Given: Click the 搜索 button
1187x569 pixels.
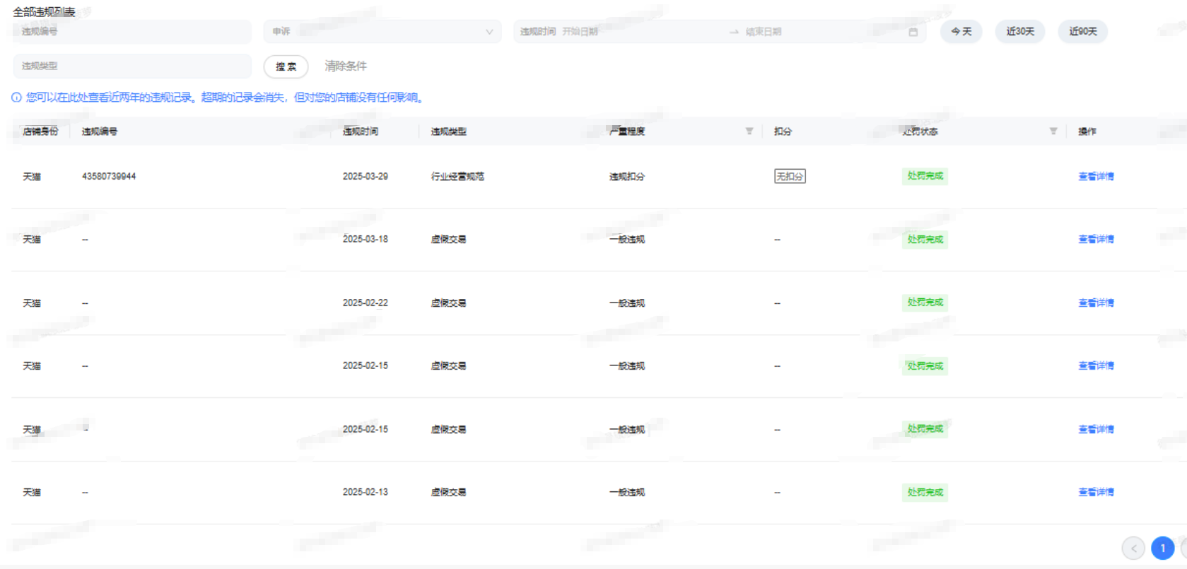Looking at the screenshot, I should [x=286, y=66].
